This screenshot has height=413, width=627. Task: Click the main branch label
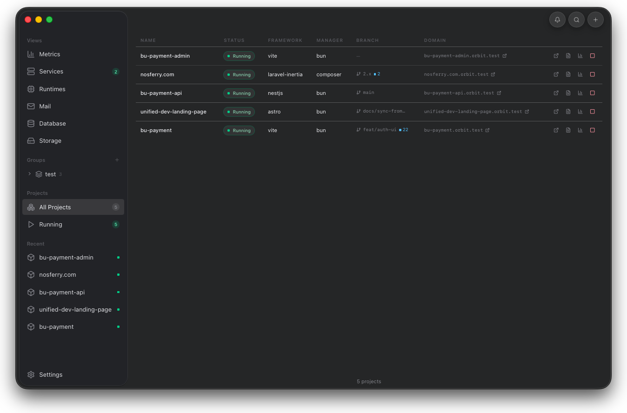tap(368, 93)
